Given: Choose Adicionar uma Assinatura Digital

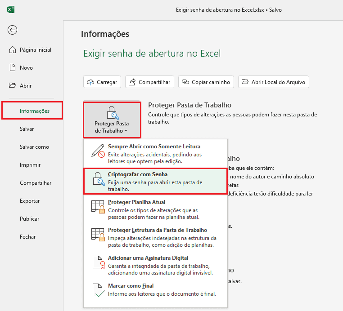Looking at the screenshot, I should pyautogui.click(x=156, y=265).
